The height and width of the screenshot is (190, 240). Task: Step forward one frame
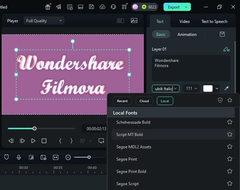pos(22,141)
